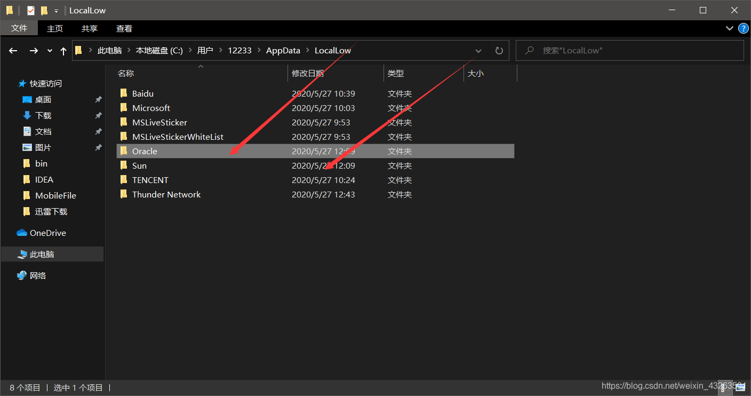
Task: Open the blue help question icon
Action: pyautogui.click(x=744, y=28)
